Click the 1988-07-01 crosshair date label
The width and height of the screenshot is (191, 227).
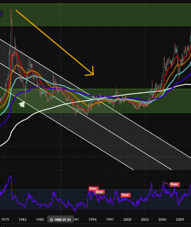(x=60, y=219)
